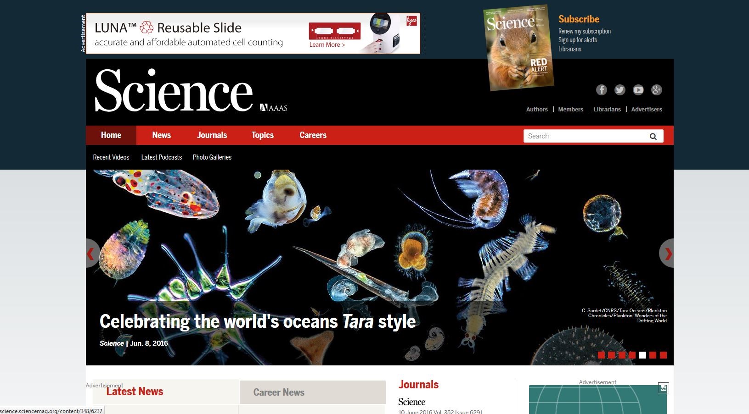Click Sign up for alerts
This screenshot has width=749, height=414.
pyautogui.click(x=578, y=40)
